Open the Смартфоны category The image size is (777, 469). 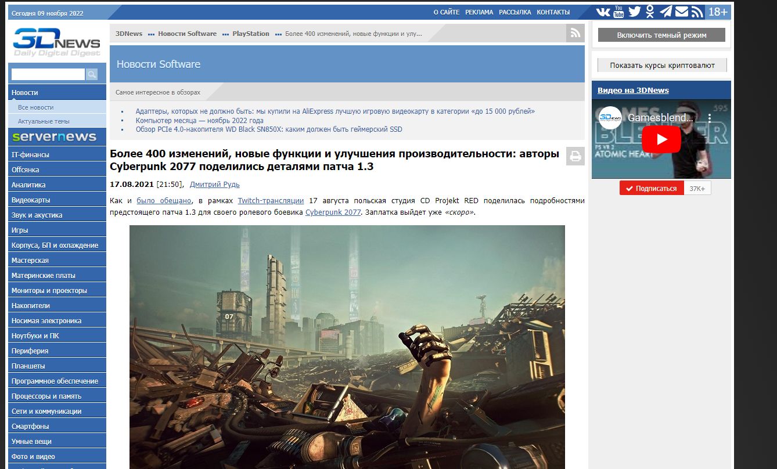[57, 426]
